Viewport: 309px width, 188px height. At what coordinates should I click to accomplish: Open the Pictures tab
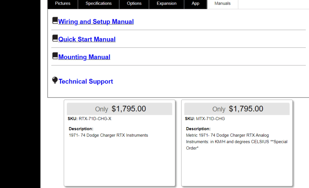[63, 3]
